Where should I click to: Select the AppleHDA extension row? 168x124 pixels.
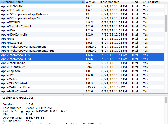(82, 30)
